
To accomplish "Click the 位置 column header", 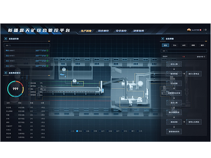I will pyautogui.click(x=43, y=103).
